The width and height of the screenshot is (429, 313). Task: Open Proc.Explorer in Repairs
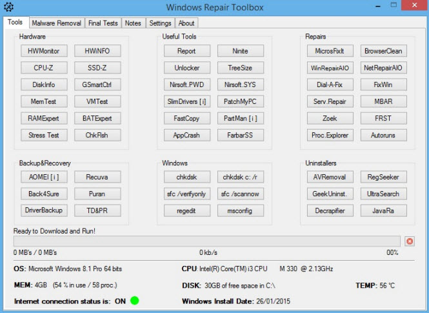330,135
